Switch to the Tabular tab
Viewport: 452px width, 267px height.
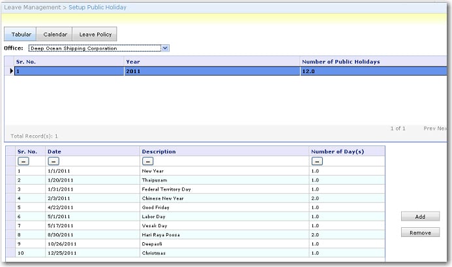[x=21, y=34]
